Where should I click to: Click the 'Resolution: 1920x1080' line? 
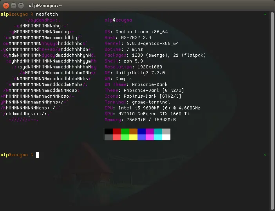point(134,67)
